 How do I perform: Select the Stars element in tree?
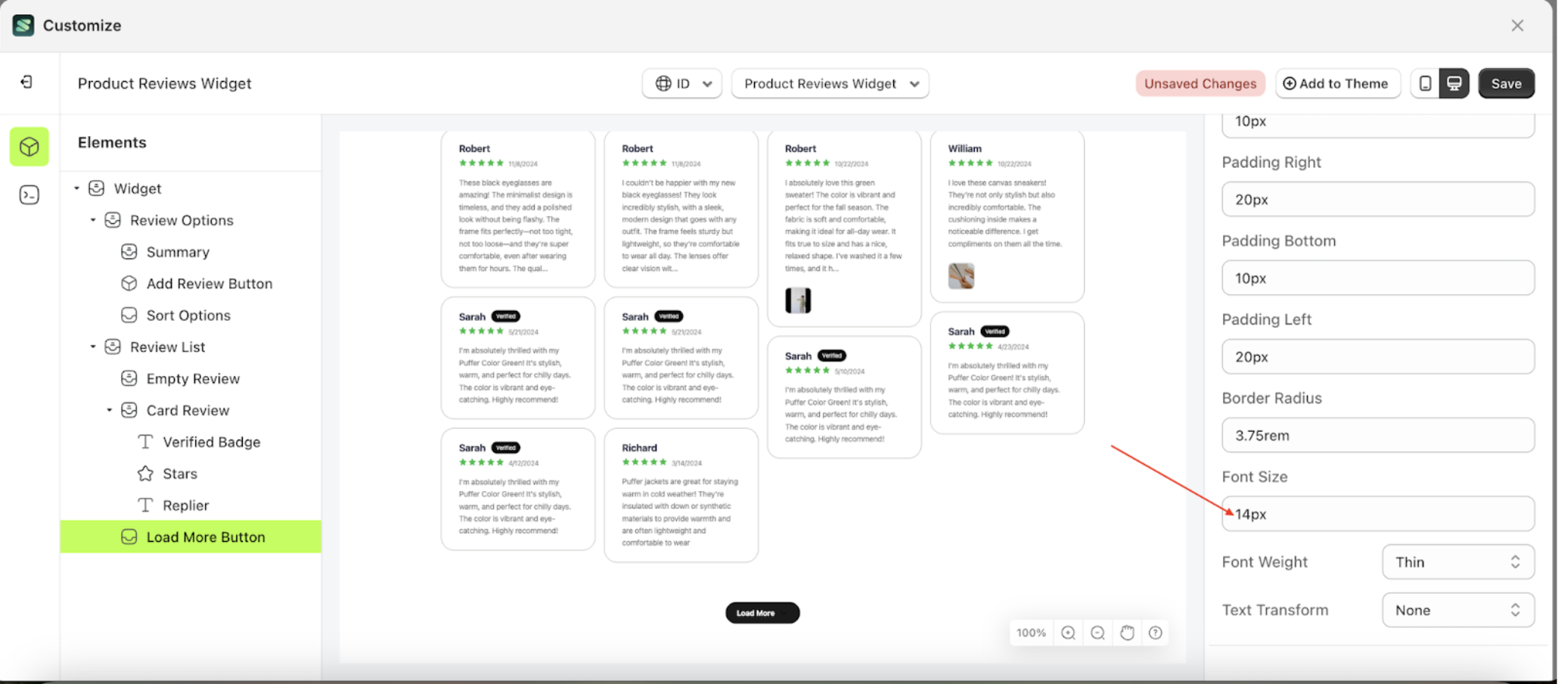click(179, 473)
